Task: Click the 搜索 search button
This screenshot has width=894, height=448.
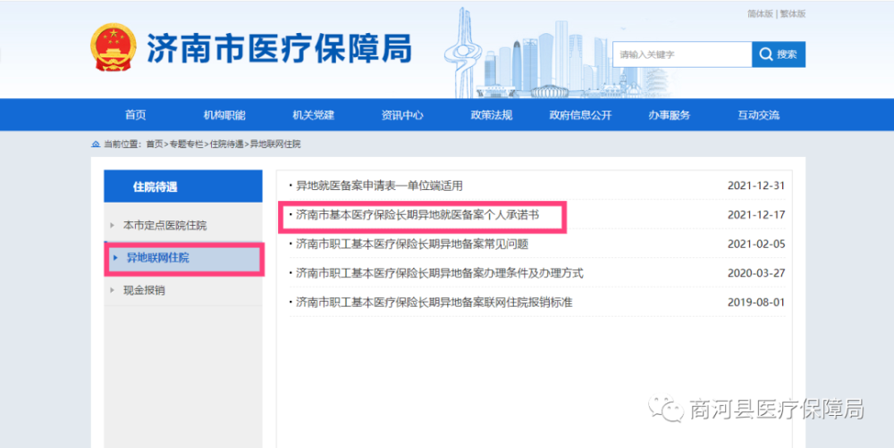Action: tap(779, 54)
